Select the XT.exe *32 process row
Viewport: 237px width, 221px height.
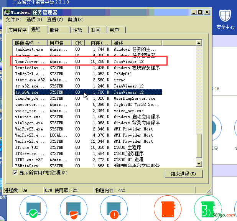pos(88,147)
